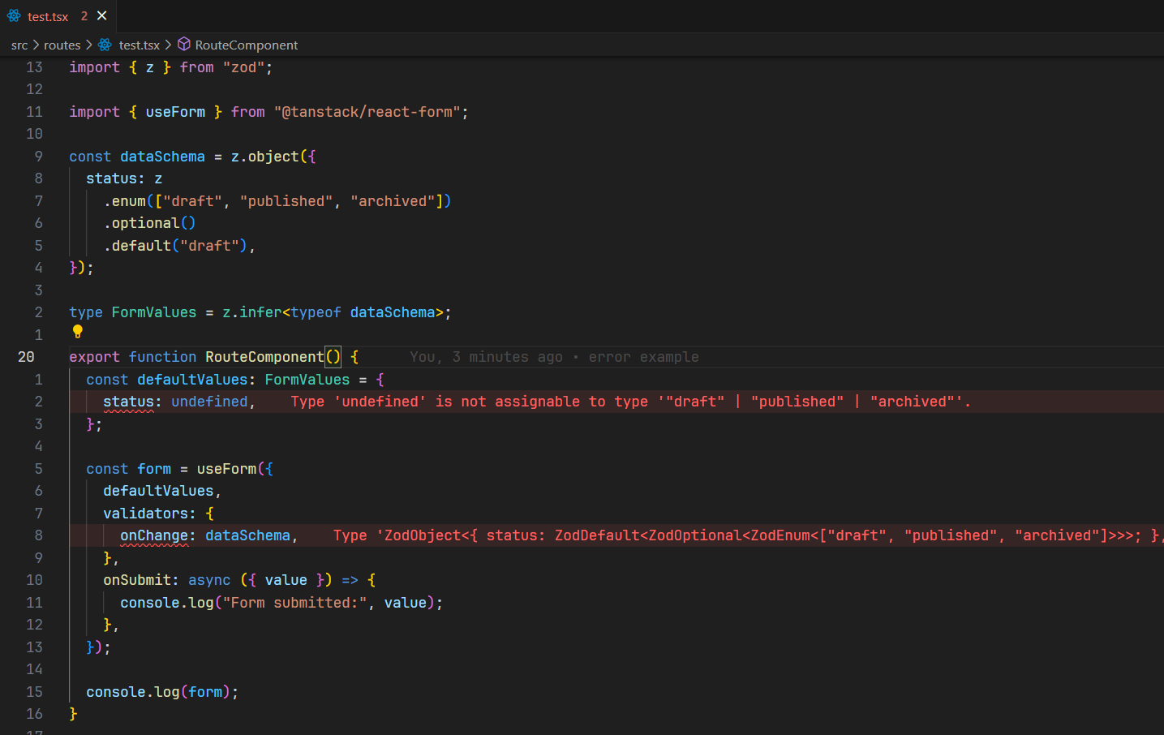Click the RouteComponent symbol cube icon
Viewport: 1164px width, 735px height.
click(184, 45)
